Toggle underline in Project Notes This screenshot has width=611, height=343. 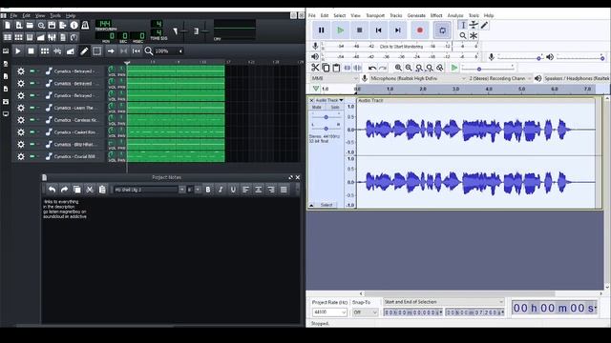coord(233,190)
